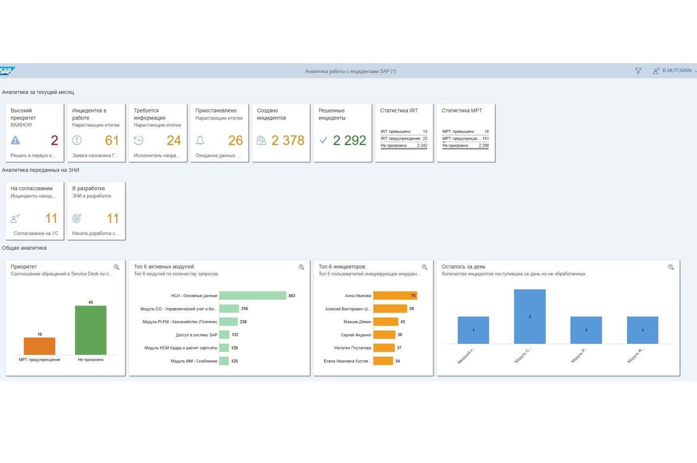Click the user profile icon
The height and width of the screenshot is (463, 697).
[x=656, y=71]
